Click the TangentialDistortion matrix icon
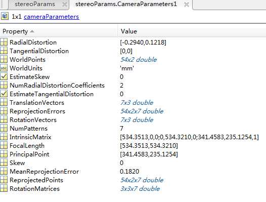 (x=4, y=51)
